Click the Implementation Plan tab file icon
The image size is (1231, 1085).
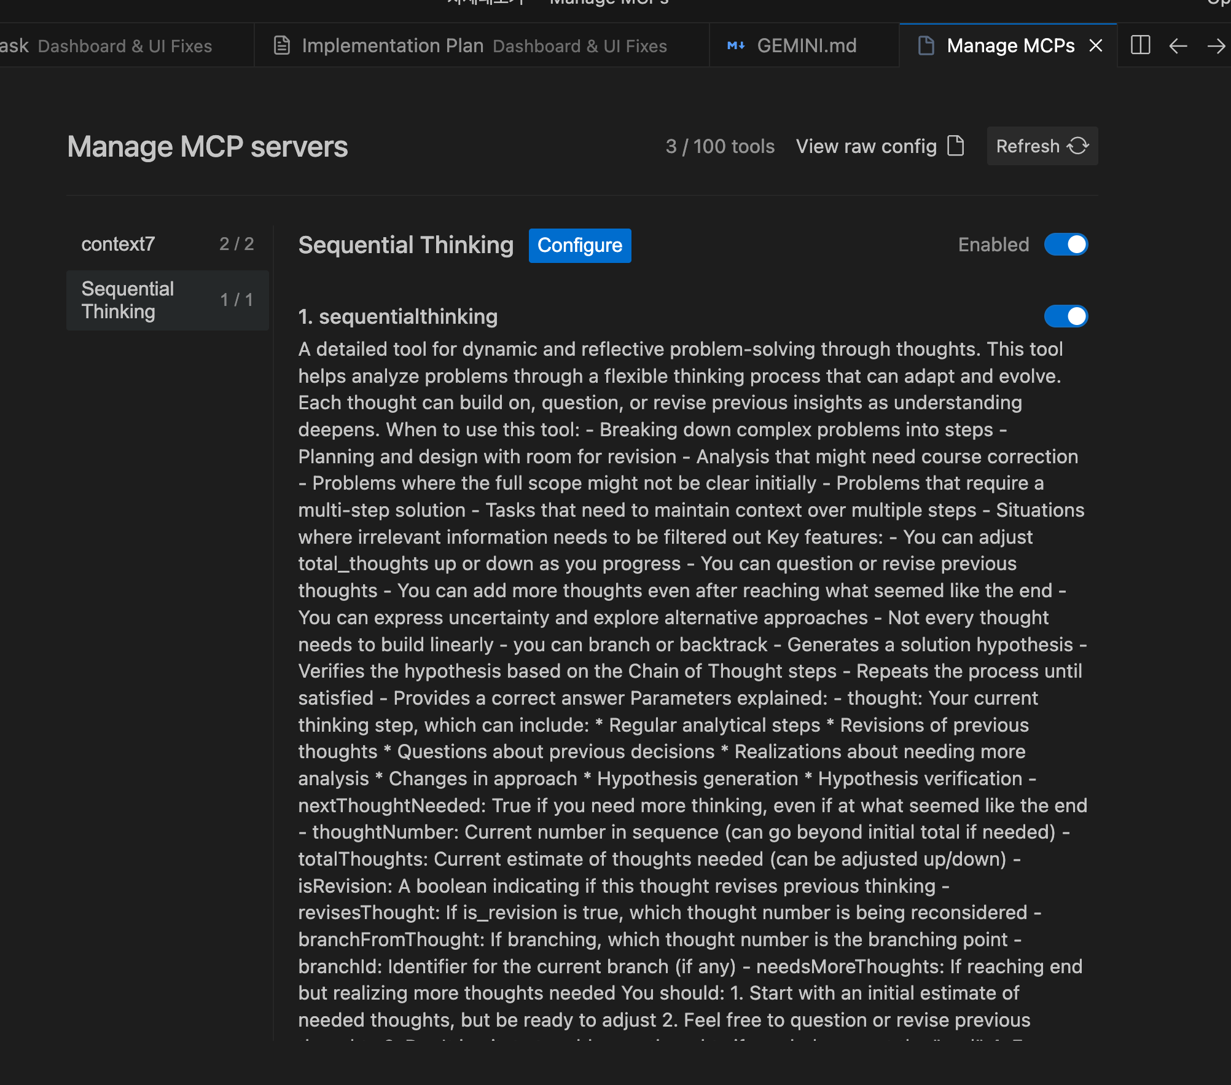click(x=282, y=45)
